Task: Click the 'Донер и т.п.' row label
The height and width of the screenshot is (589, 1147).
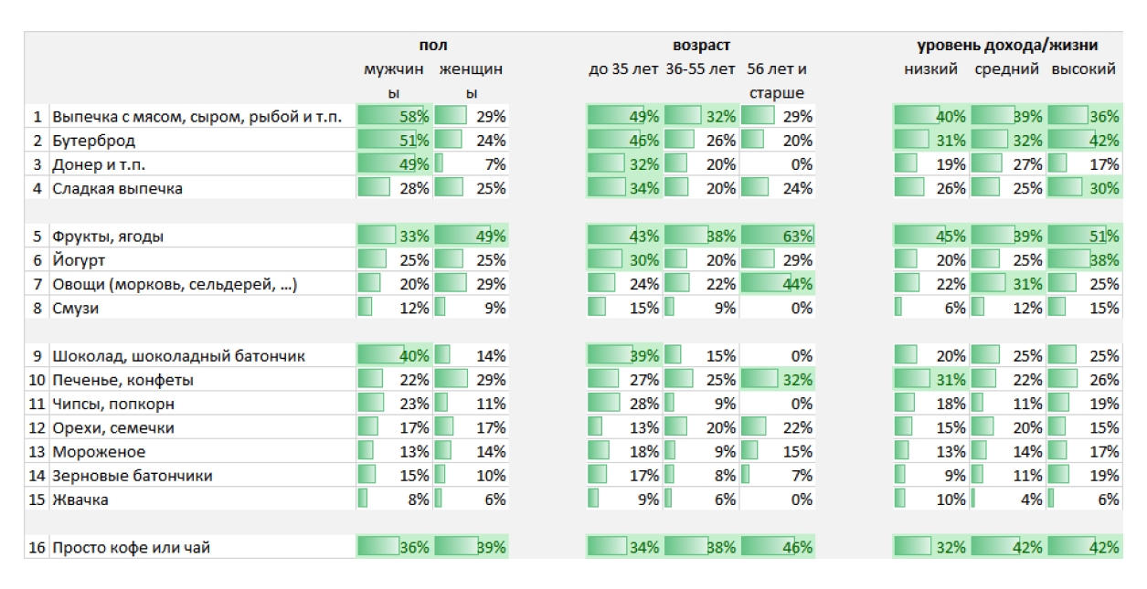Action: click(99, 164)
